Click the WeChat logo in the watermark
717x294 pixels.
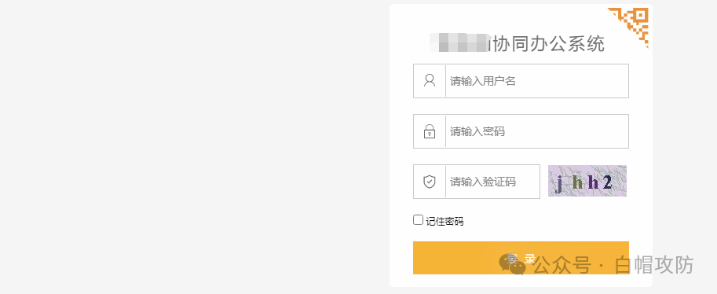[512, 264]
